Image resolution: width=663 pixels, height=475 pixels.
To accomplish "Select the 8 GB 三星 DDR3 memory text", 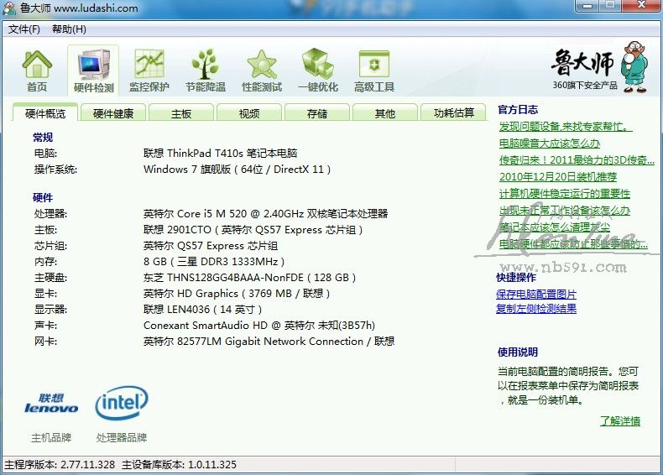I will click(213, 261).
